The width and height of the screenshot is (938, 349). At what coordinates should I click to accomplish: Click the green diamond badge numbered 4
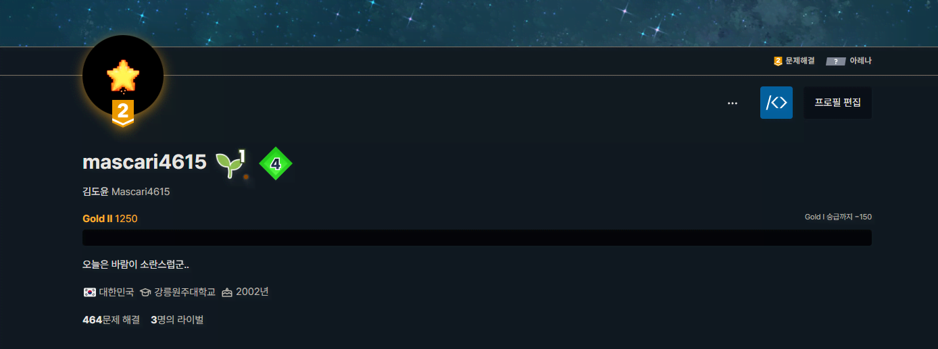pos(276,163)
